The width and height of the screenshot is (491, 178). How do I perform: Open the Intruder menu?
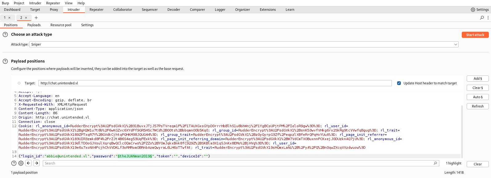pos(35,3)
